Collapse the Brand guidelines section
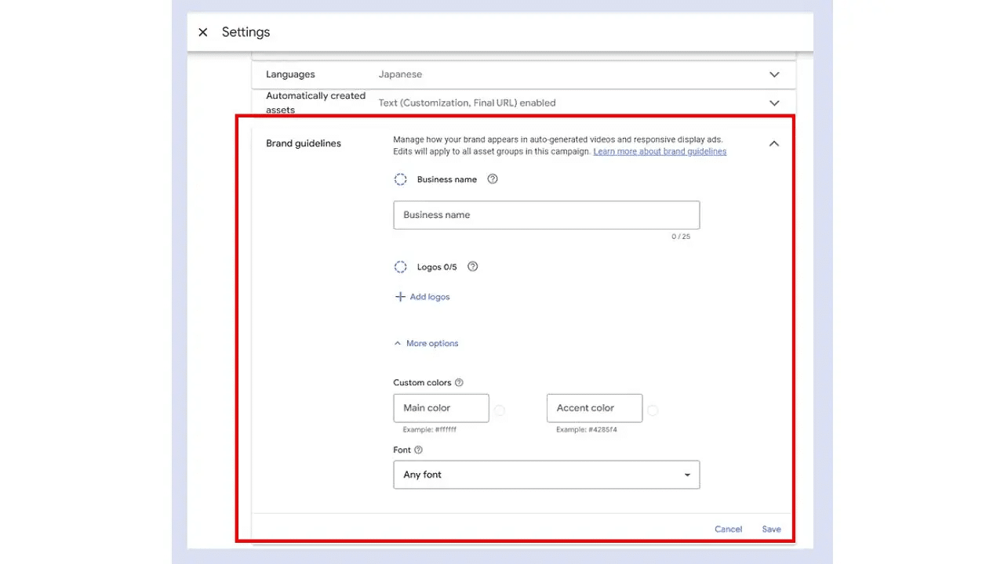Image resolution: width=1004 pixels, height=564 pixels. [774, 143]
